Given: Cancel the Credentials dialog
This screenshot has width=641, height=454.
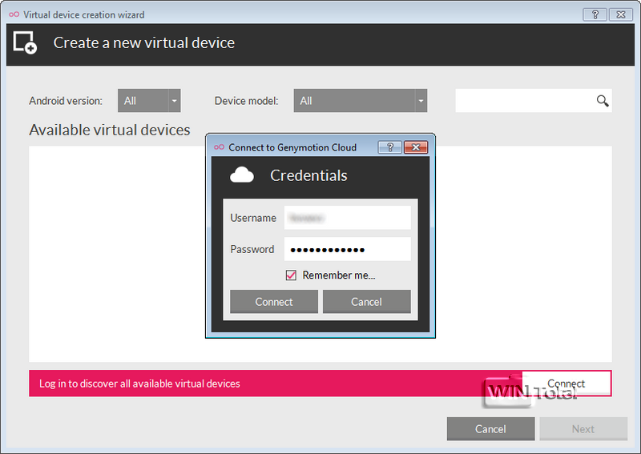Looking at the screenshot, I should click(367, 302).
